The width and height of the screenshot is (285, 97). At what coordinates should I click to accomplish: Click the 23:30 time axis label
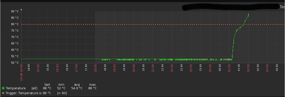coord(201,67)
